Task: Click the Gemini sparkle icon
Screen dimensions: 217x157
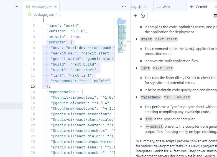Action: pos(192,7)
